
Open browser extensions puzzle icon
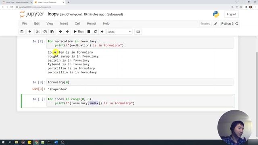pyautogui.click(x=246, y=7)
